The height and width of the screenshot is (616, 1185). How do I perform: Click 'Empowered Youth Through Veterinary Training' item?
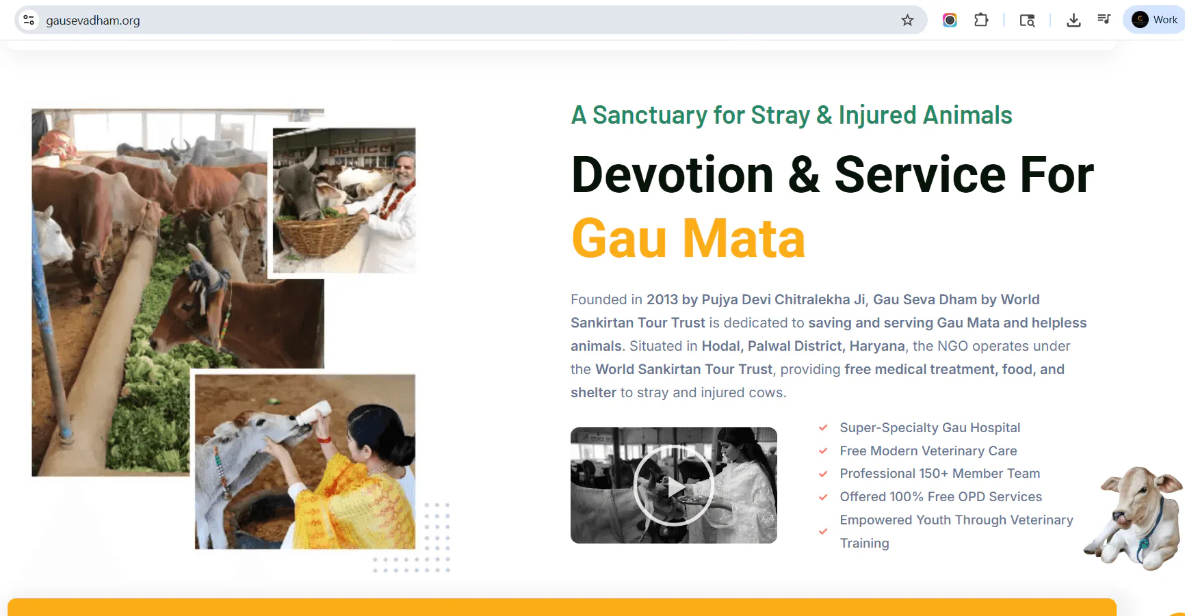tap(956, 531)
